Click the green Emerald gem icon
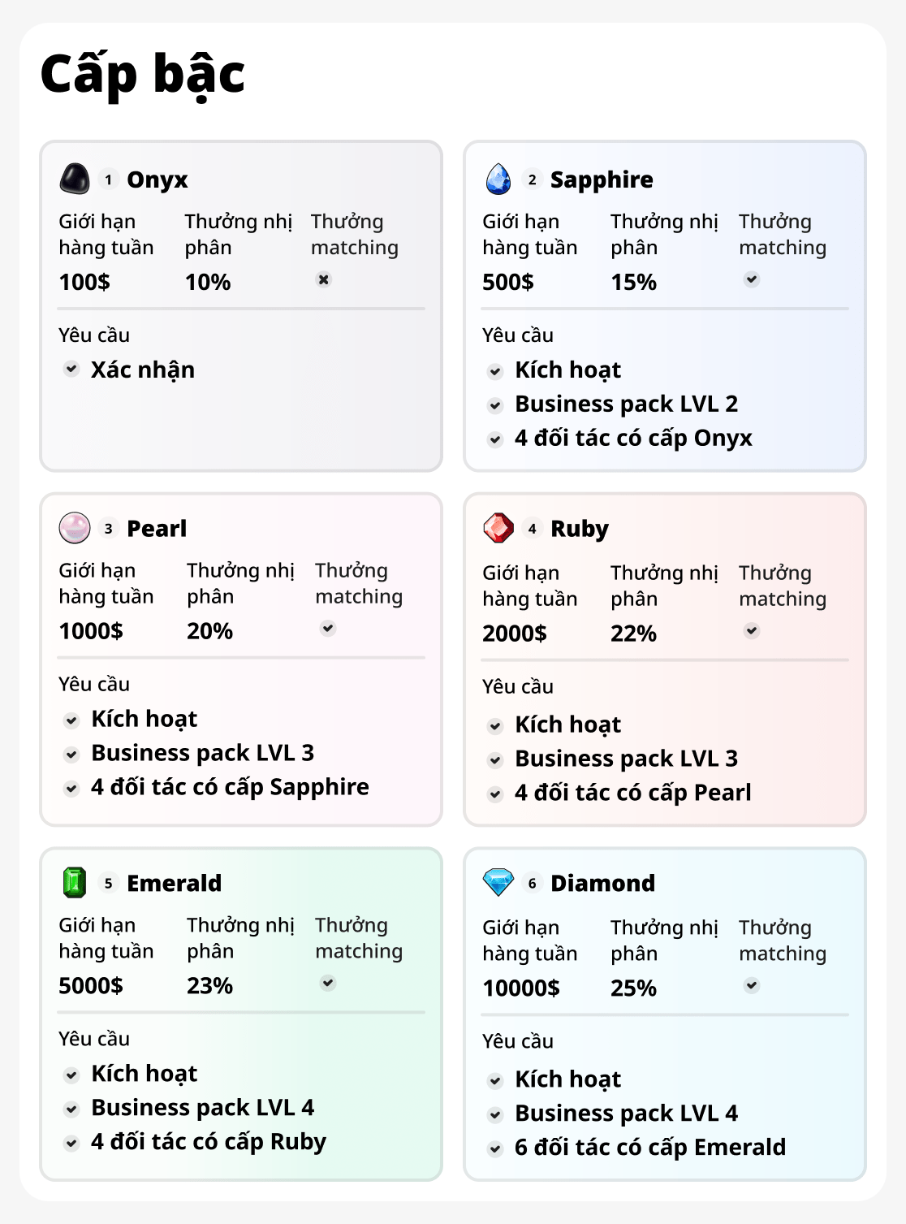Screen dimensions: 906x1224 (x=75, y=882)
